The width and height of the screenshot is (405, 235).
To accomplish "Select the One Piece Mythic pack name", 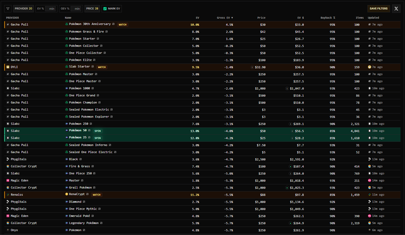I will tap(83, 209).
